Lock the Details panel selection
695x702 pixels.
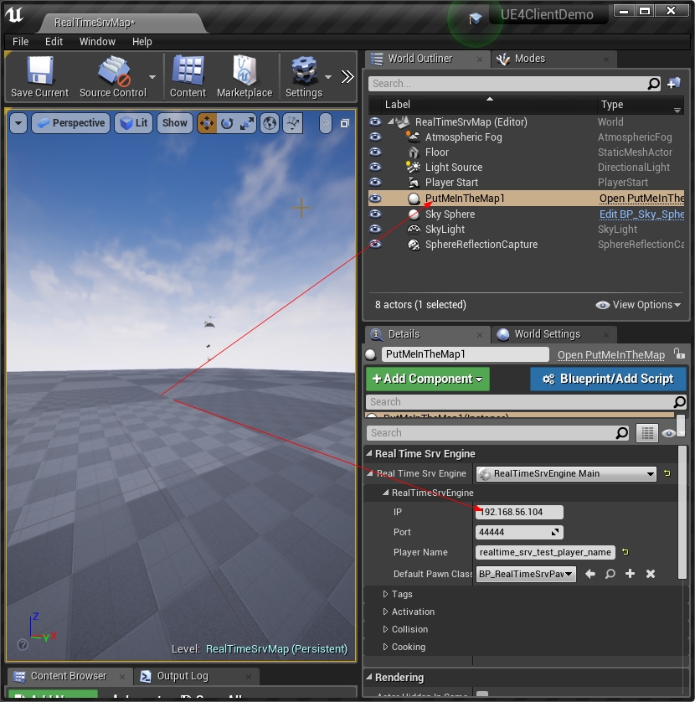coord(680,354)
